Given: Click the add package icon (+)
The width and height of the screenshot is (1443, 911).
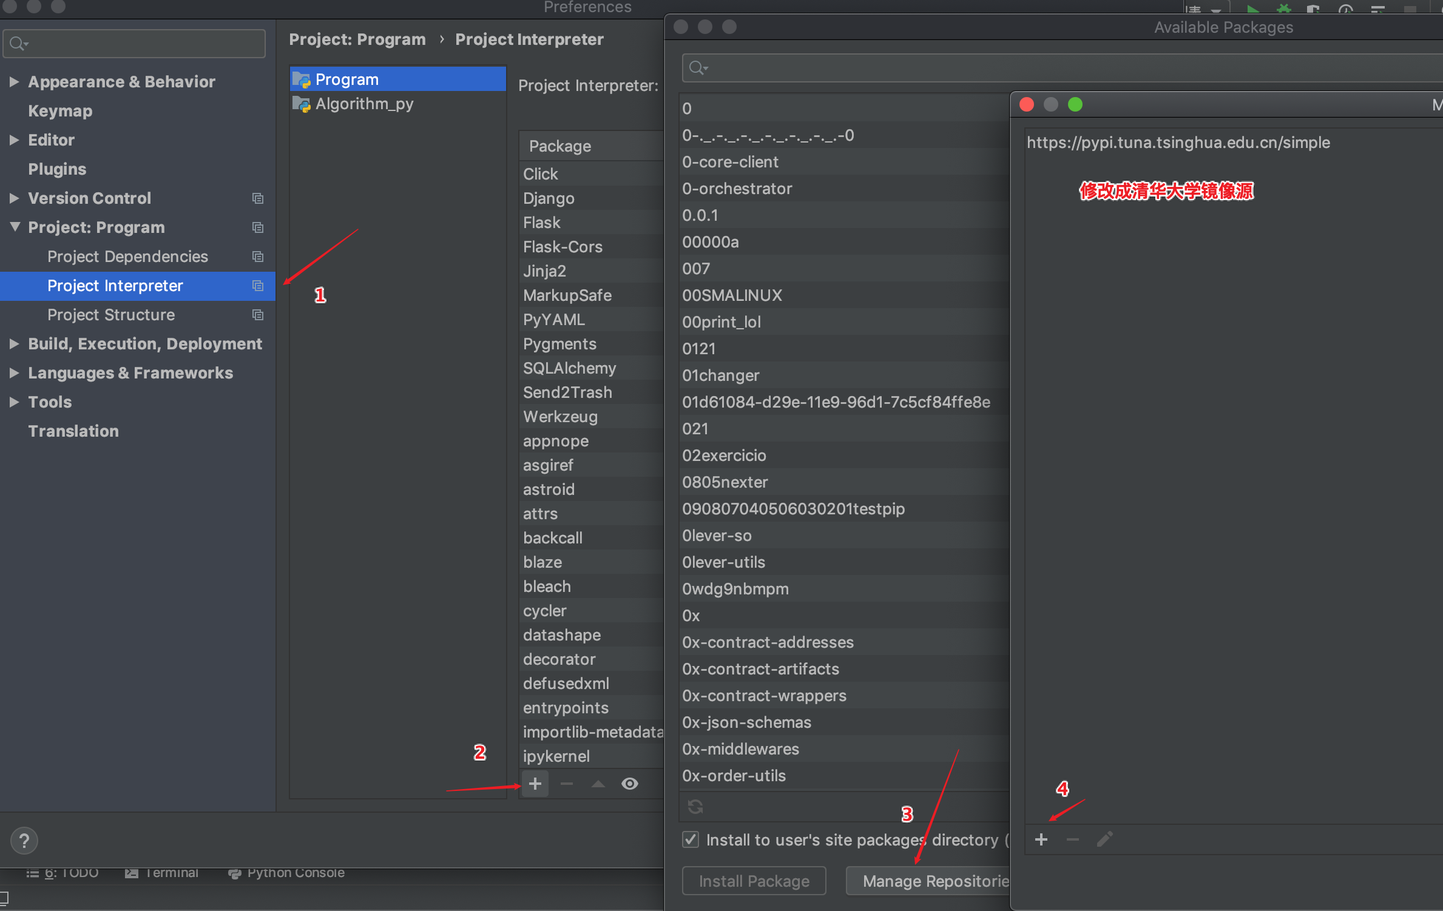Looking at the screenshot, I should point(534,783).
